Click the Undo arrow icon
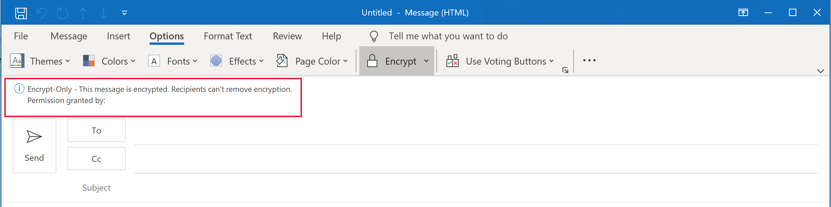The height and width of the screenshot is (207, 831). click(41, 13)
